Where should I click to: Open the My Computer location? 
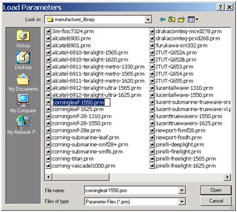click(x=23, y=104)
